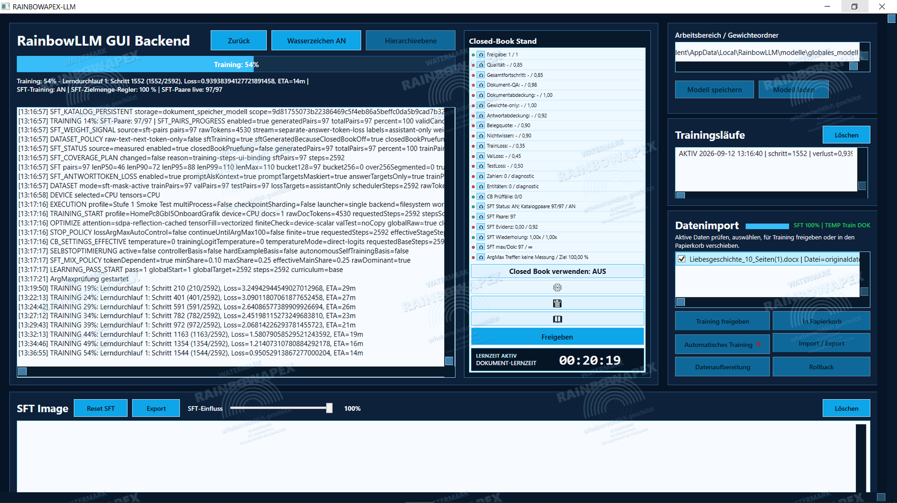Viewport: 897px width, 503px height.
Task: Click the icon beside Nichtwissen row
Action: coord(481,136)
